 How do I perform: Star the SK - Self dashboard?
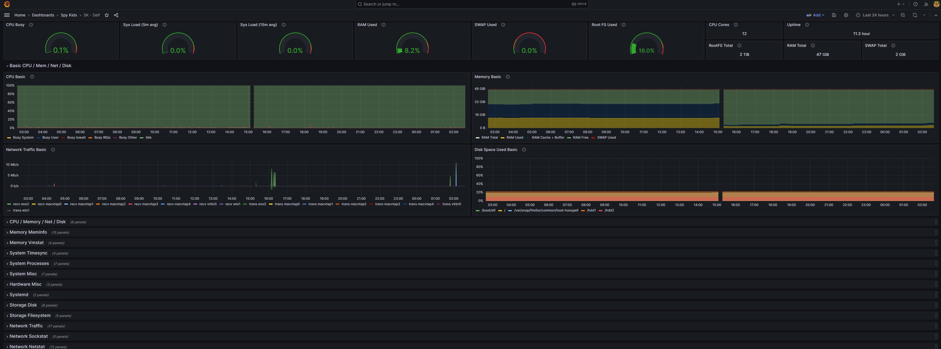[x=107, y=15]
